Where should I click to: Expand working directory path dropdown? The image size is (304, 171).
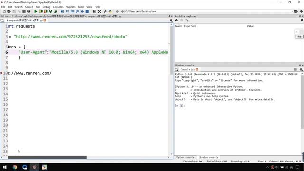point(292,11)
